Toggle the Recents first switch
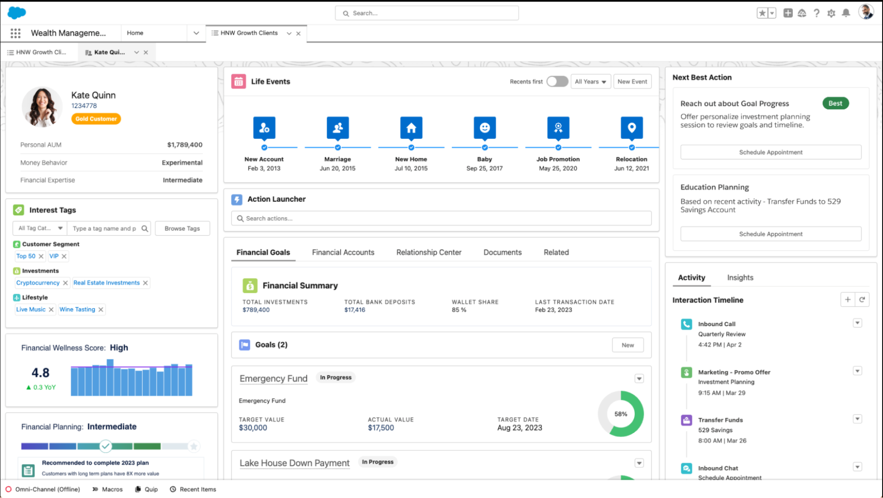This screenshot has height=498, width=883. click(x=557, y=81)
